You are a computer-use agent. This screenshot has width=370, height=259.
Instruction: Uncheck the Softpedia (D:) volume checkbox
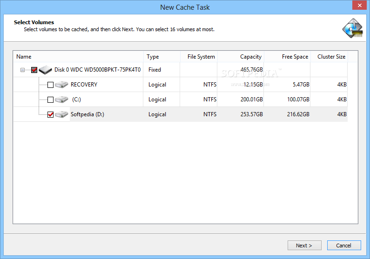[x=50, y=114]
